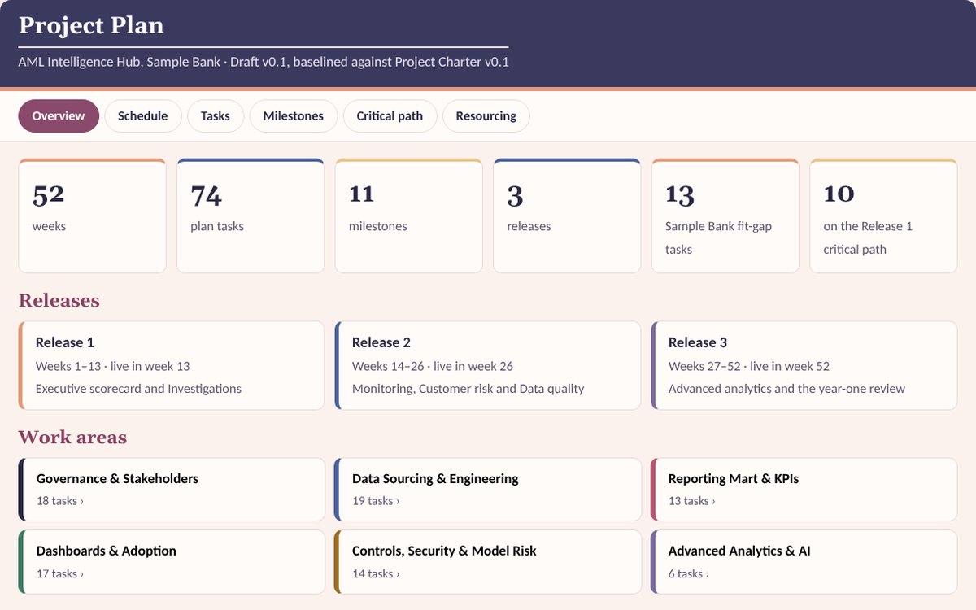Select the 3 releases card
The height and width of the screenshot is (610, 976).
(x=567, y=216)
